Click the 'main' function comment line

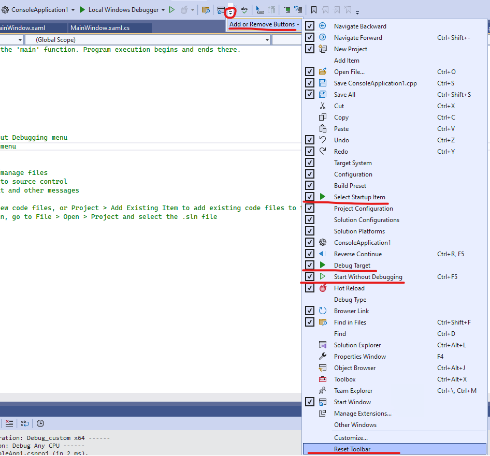(x=120, y=49)
